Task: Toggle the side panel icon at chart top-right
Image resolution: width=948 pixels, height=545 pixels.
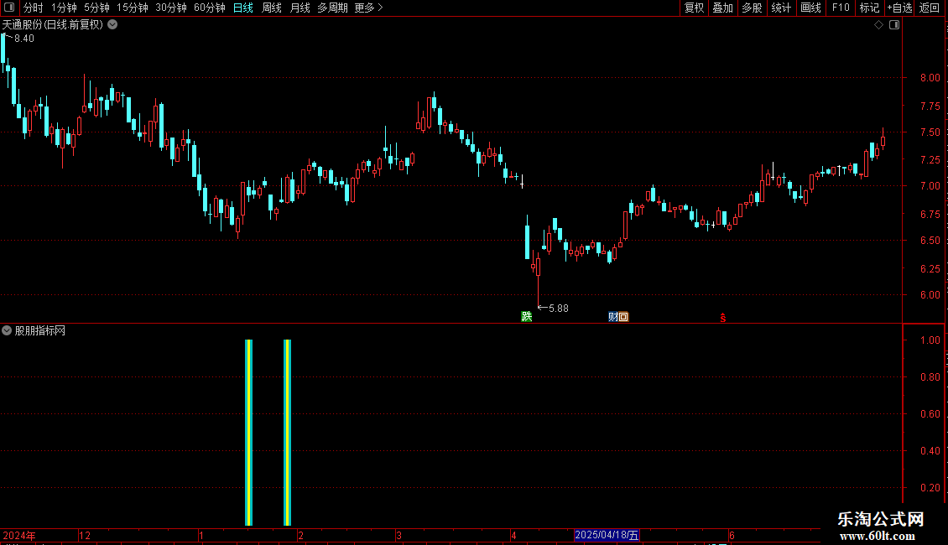Action: pos(894,25)
